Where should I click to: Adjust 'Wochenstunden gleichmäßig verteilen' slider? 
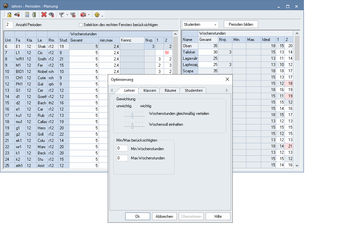click(133, 116)
